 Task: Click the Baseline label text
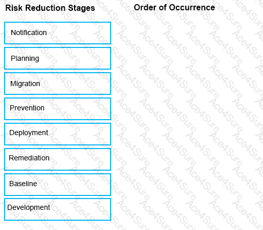pos(23,184)
